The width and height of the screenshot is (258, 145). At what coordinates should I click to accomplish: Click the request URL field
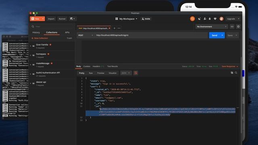[151, 35]
